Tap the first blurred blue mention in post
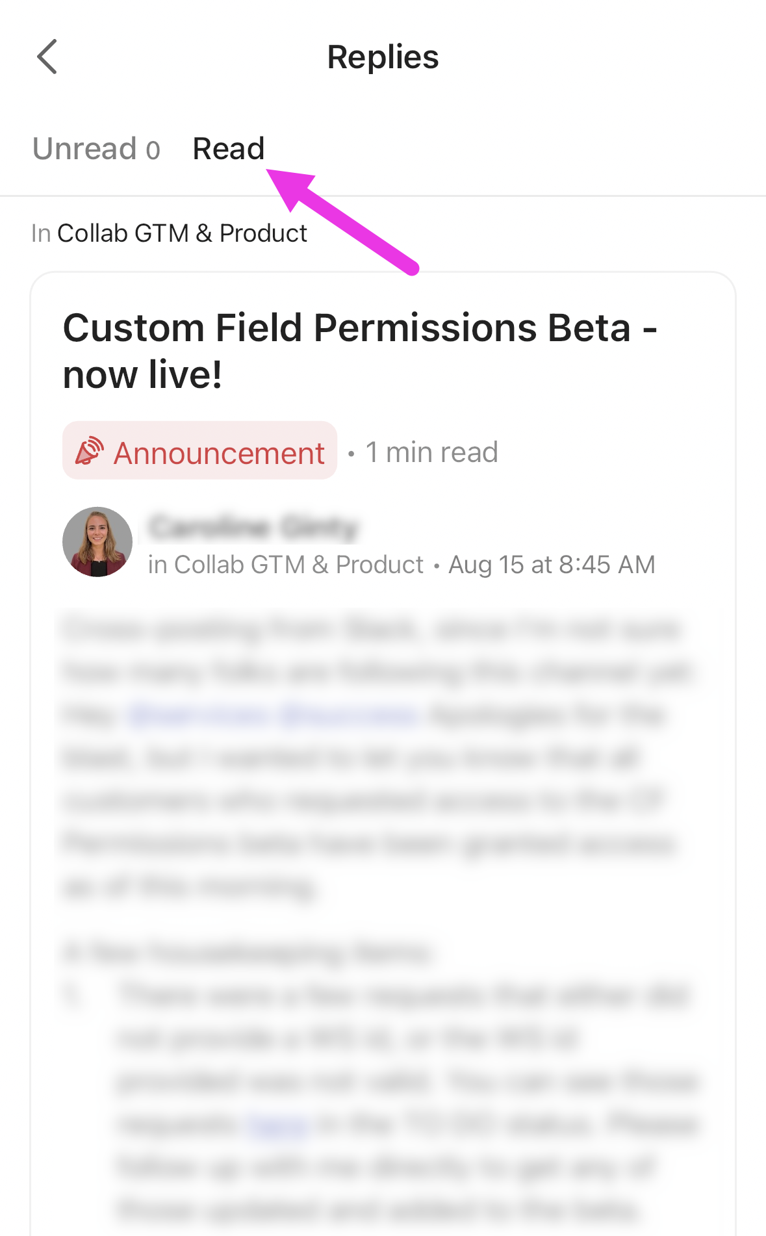The width and height of the screenshot is (766, 1236). coord(199,715)
